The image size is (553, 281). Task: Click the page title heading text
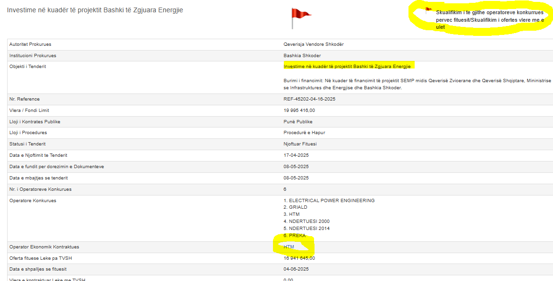pos(95,10)
